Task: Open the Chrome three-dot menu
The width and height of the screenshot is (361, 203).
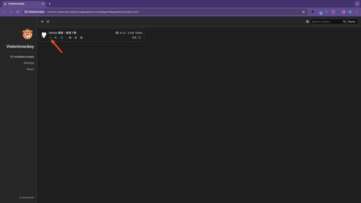Action: (x=357, y=12)
